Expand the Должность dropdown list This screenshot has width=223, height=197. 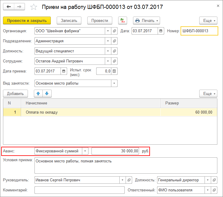point(107,51)
